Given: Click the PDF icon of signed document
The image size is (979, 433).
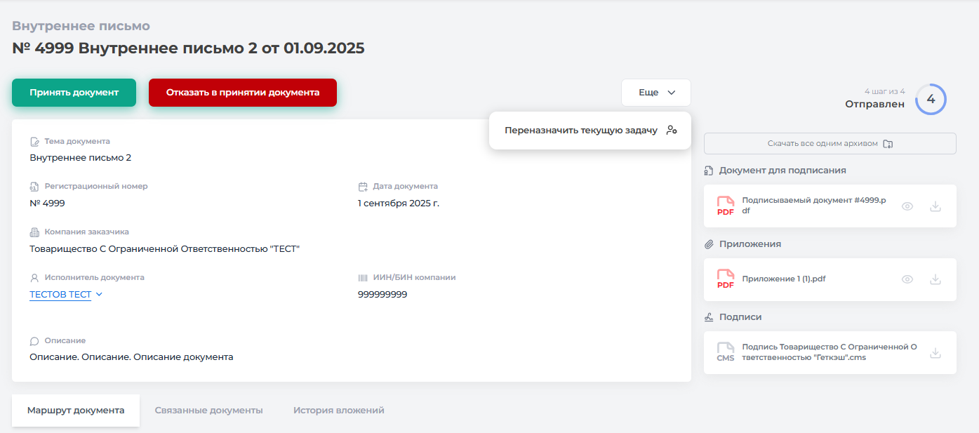Looking at the screenshot, I should [x=725, y=206].
